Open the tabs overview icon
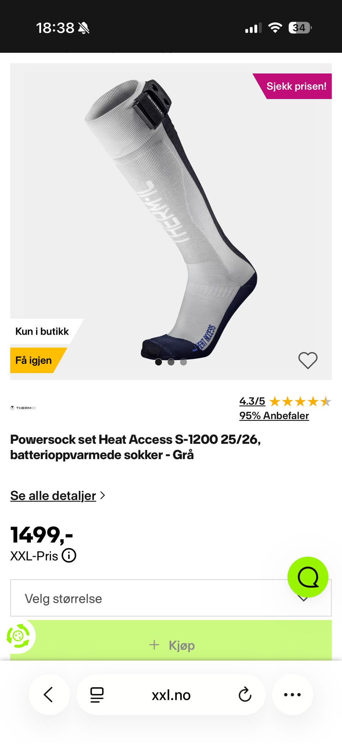The width and height of the screenshot is (342, 744). [x=97, y=694]
